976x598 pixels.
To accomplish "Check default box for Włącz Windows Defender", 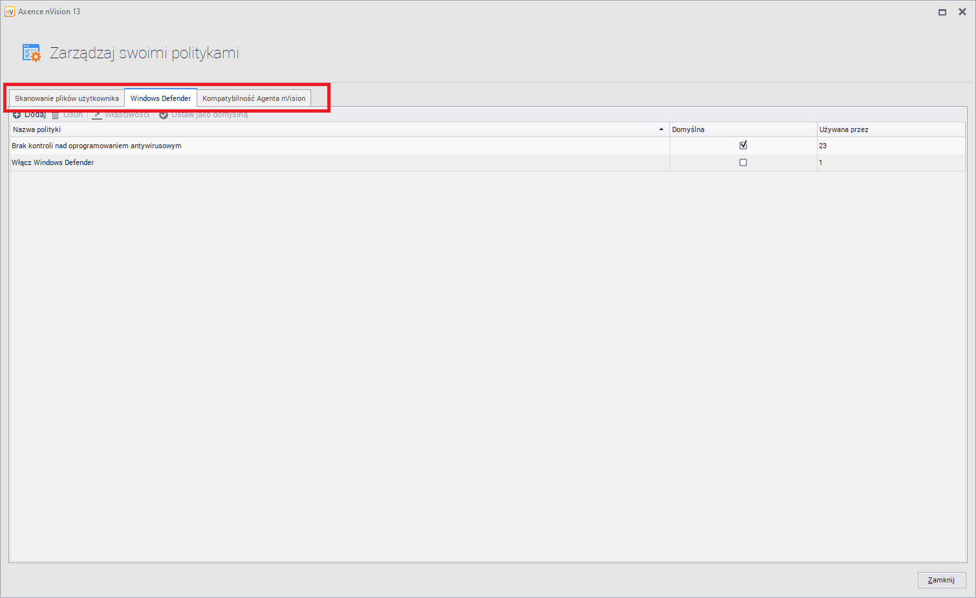I will coord(743,162).
